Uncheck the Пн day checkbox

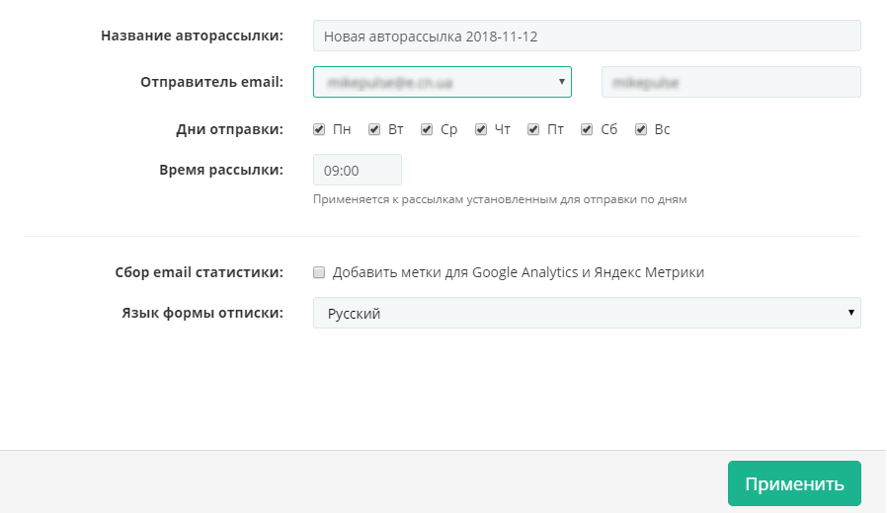(319, 129)
